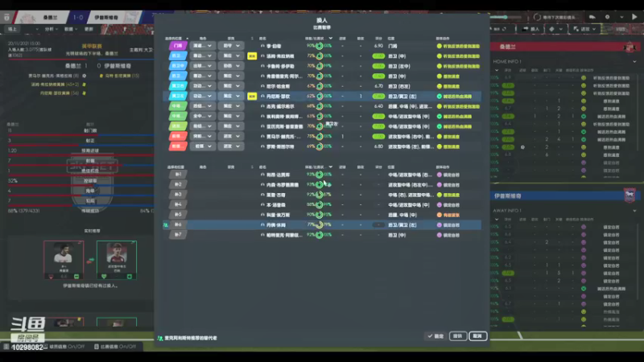
Task: Click the cancel button at dialog bottom-right
Action: 477,336
